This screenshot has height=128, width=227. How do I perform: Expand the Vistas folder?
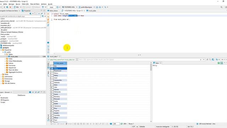point(5,59)
